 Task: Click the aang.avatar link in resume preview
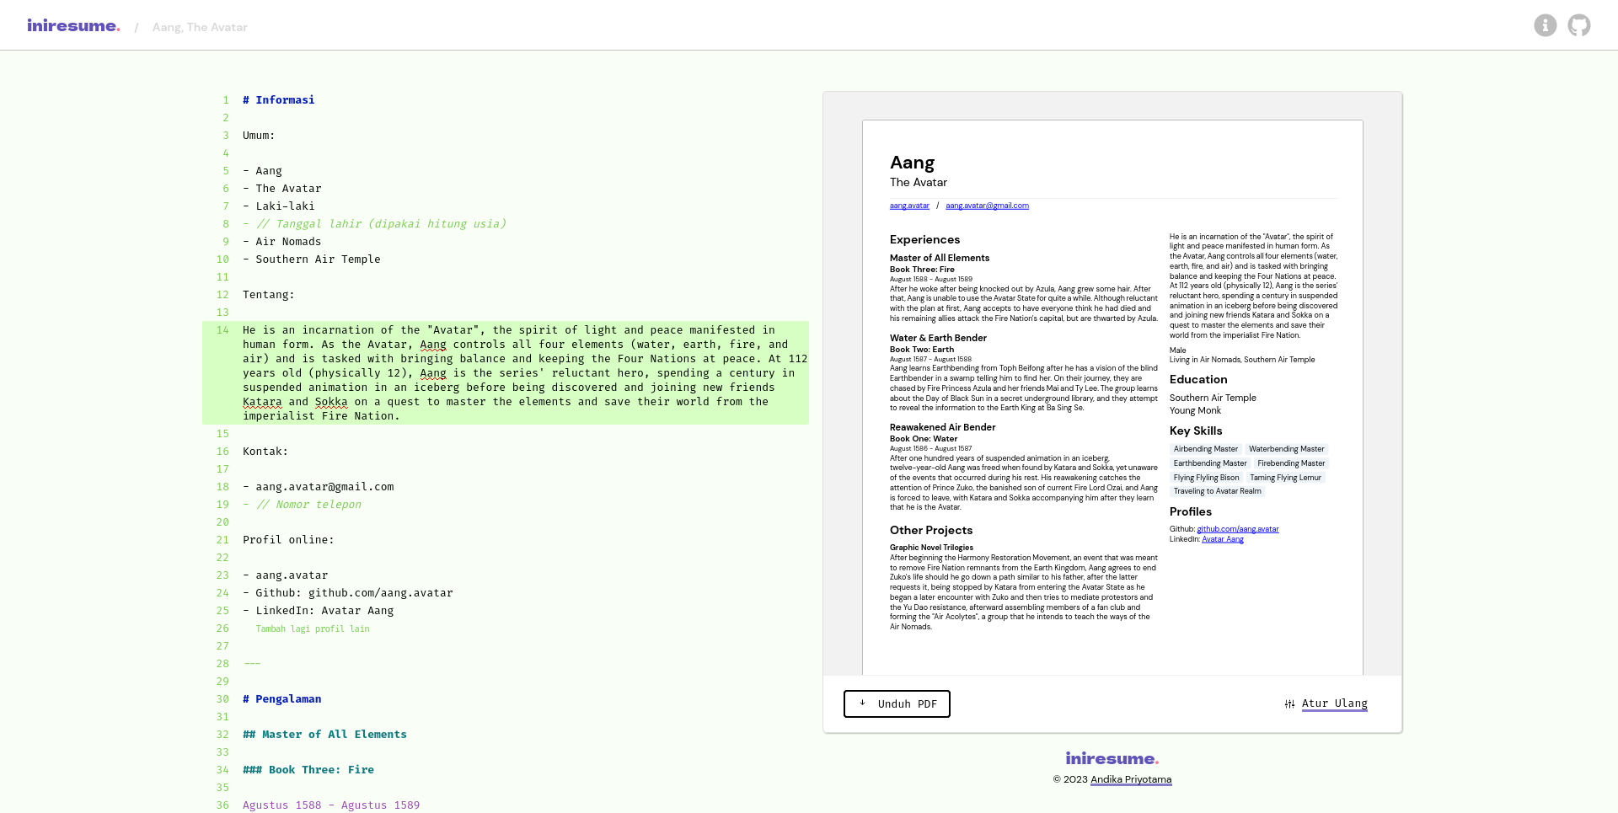tap(909, 206)
